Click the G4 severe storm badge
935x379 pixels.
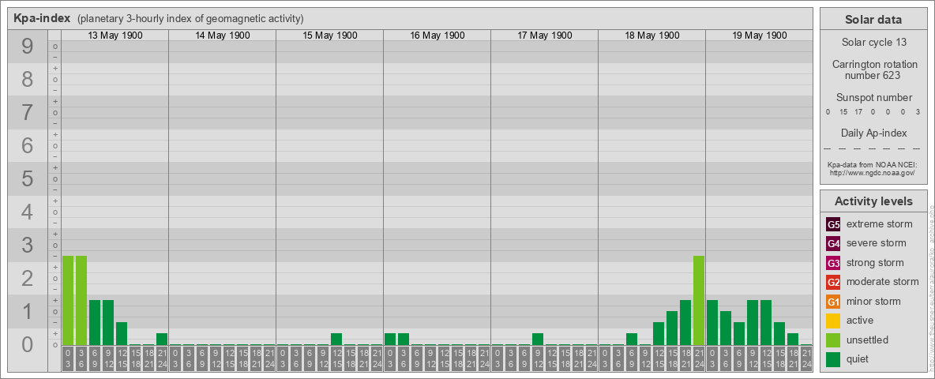[x=833, y=244]
